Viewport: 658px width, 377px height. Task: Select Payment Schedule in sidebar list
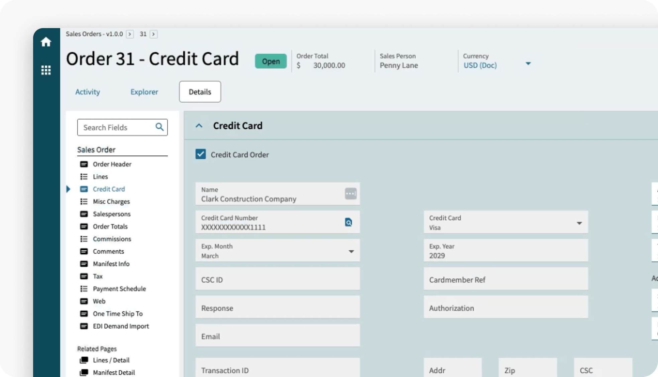(x=119, y=289)
